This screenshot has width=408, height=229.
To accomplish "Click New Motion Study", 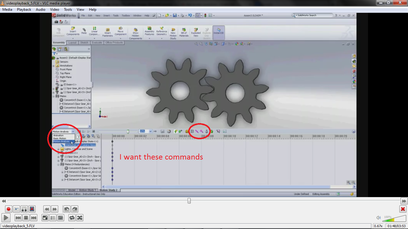I will coord(173,34).
